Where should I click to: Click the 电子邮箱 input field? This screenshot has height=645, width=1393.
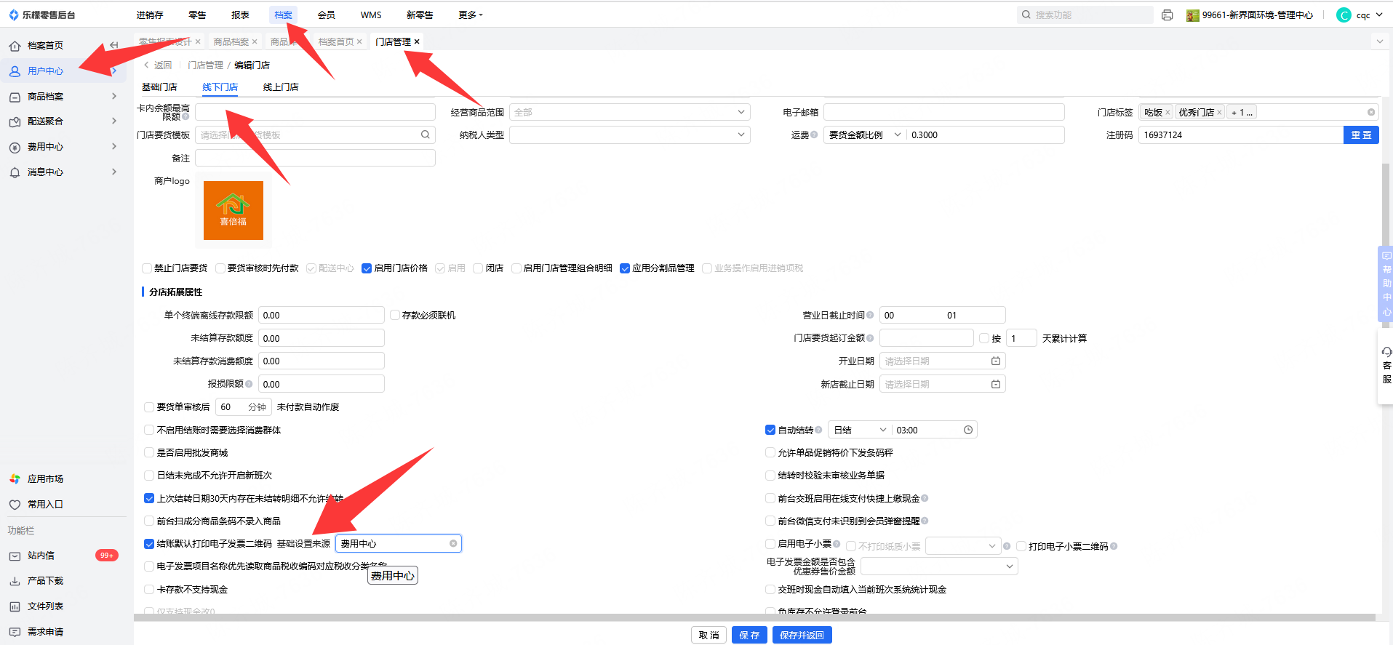(x=944, y=112)
